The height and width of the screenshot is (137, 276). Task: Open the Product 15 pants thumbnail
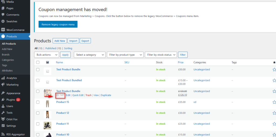[x=47, y=104]
